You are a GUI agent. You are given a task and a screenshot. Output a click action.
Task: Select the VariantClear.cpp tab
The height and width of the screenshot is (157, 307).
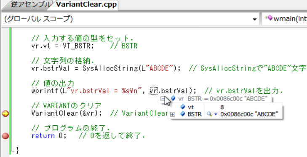point(86,5)
